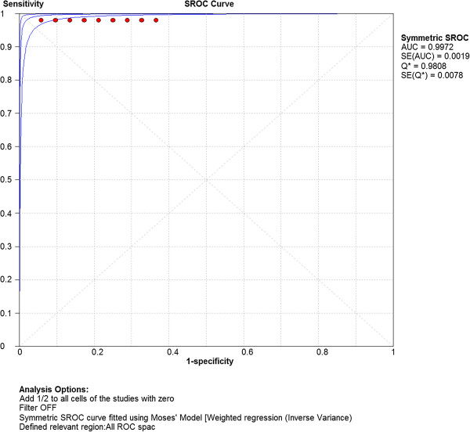Viewport: 470px width, 432px height.
Task: Select 0.2 tick on the 1-specificity axis
Action: click(98, 352)
